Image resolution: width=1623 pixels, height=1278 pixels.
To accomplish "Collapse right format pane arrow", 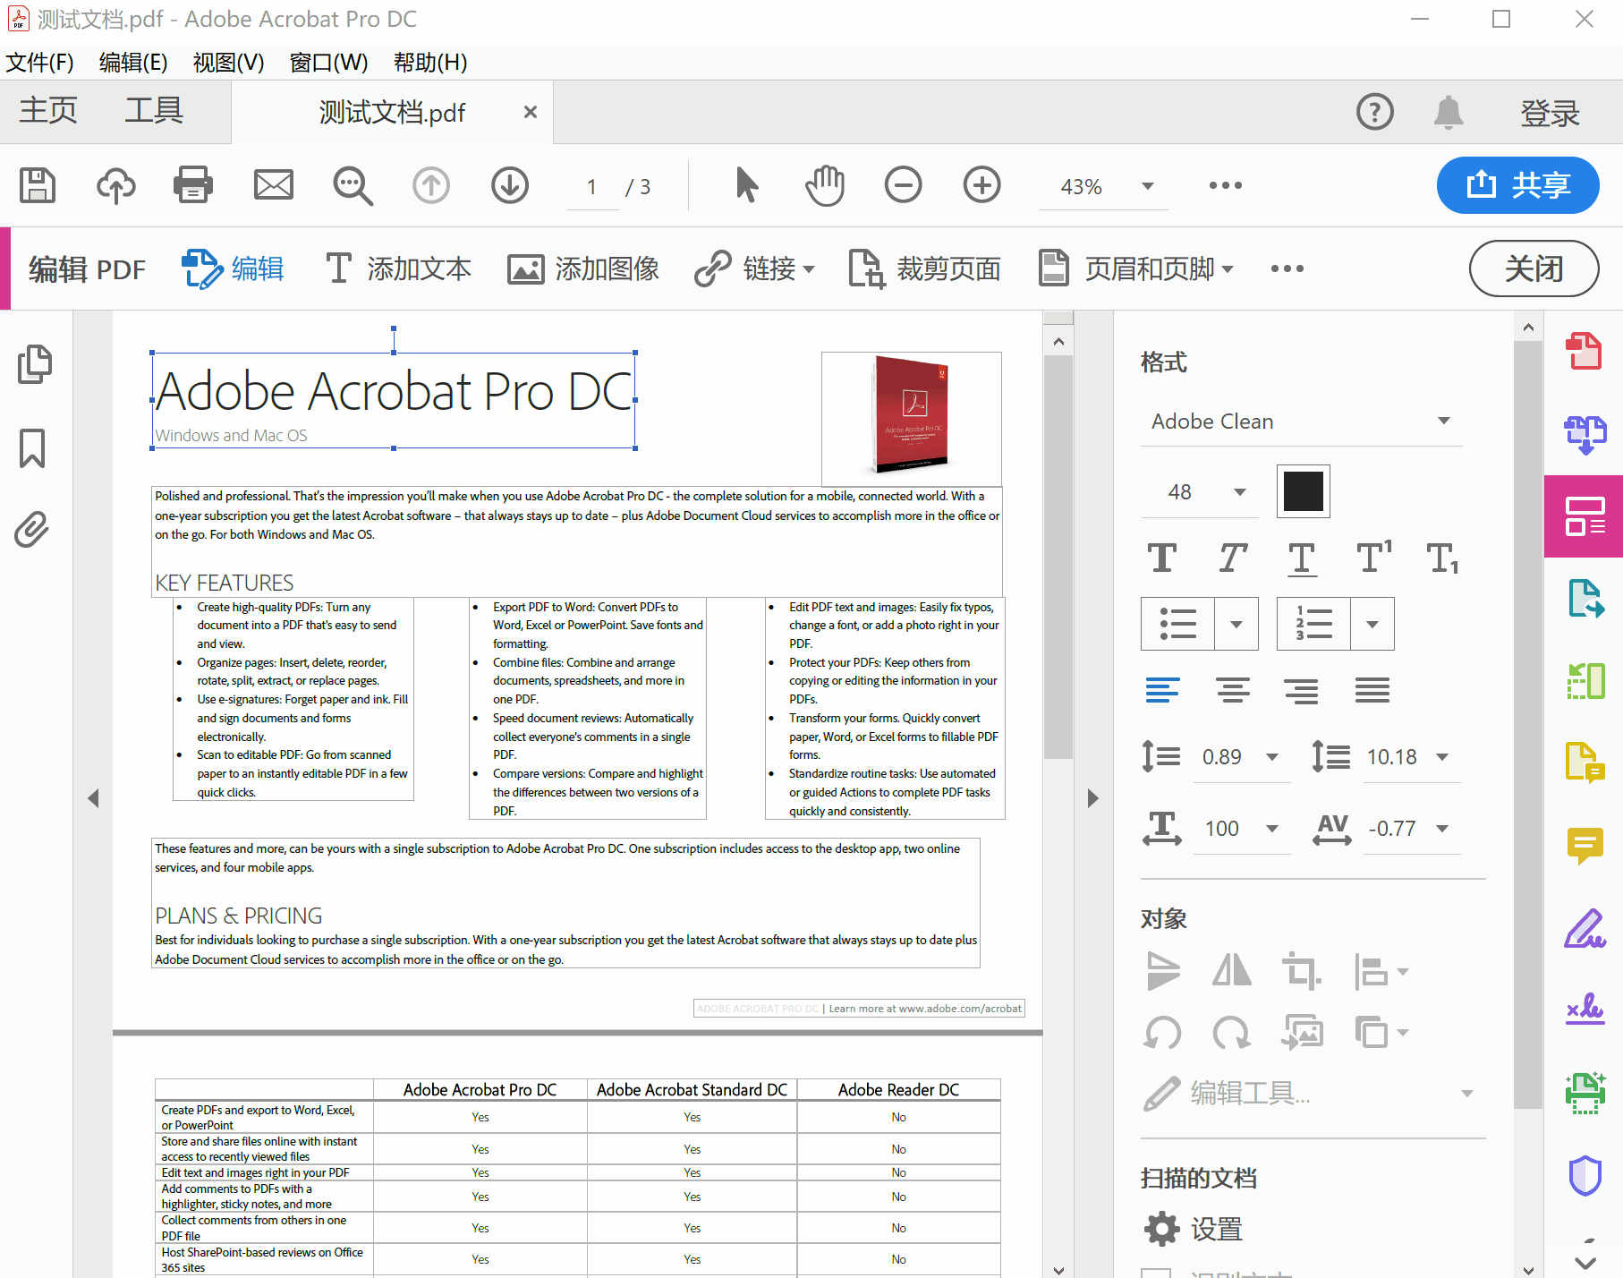I will [1092, 798].
